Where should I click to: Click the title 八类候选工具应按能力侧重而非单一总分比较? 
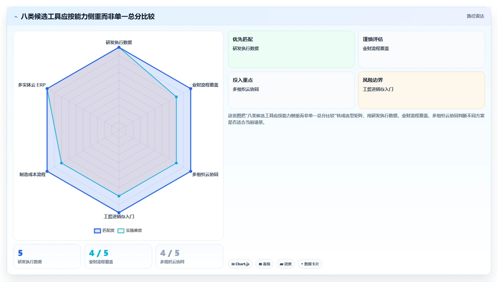click(88, 16)
